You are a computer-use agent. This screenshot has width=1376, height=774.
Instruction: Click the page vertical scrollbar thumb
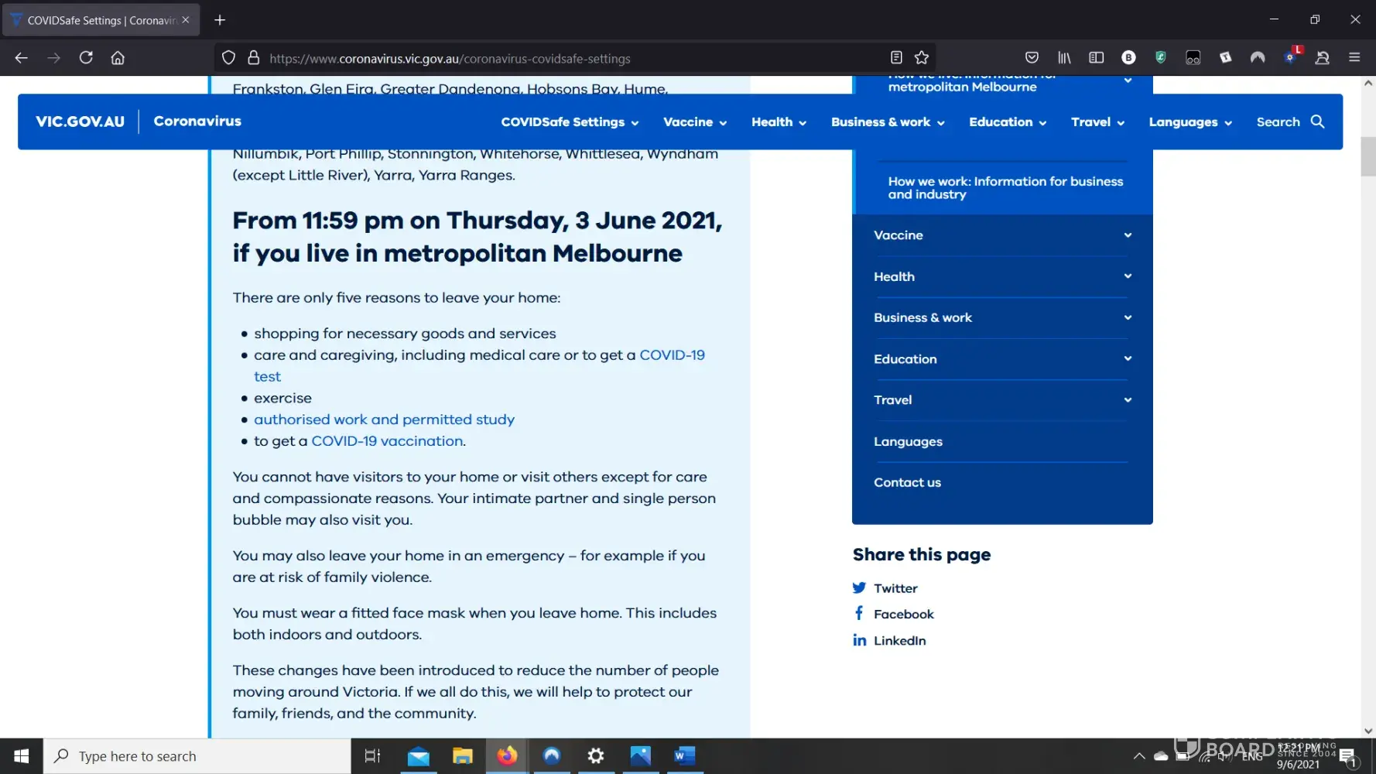tap(1367, 156)
